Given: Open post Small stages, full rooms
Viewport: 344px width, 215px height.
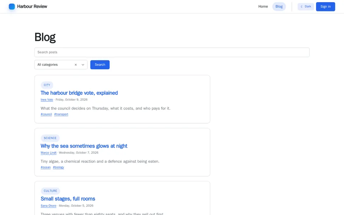Looking at the screenshot, I should tap(68, 199).
